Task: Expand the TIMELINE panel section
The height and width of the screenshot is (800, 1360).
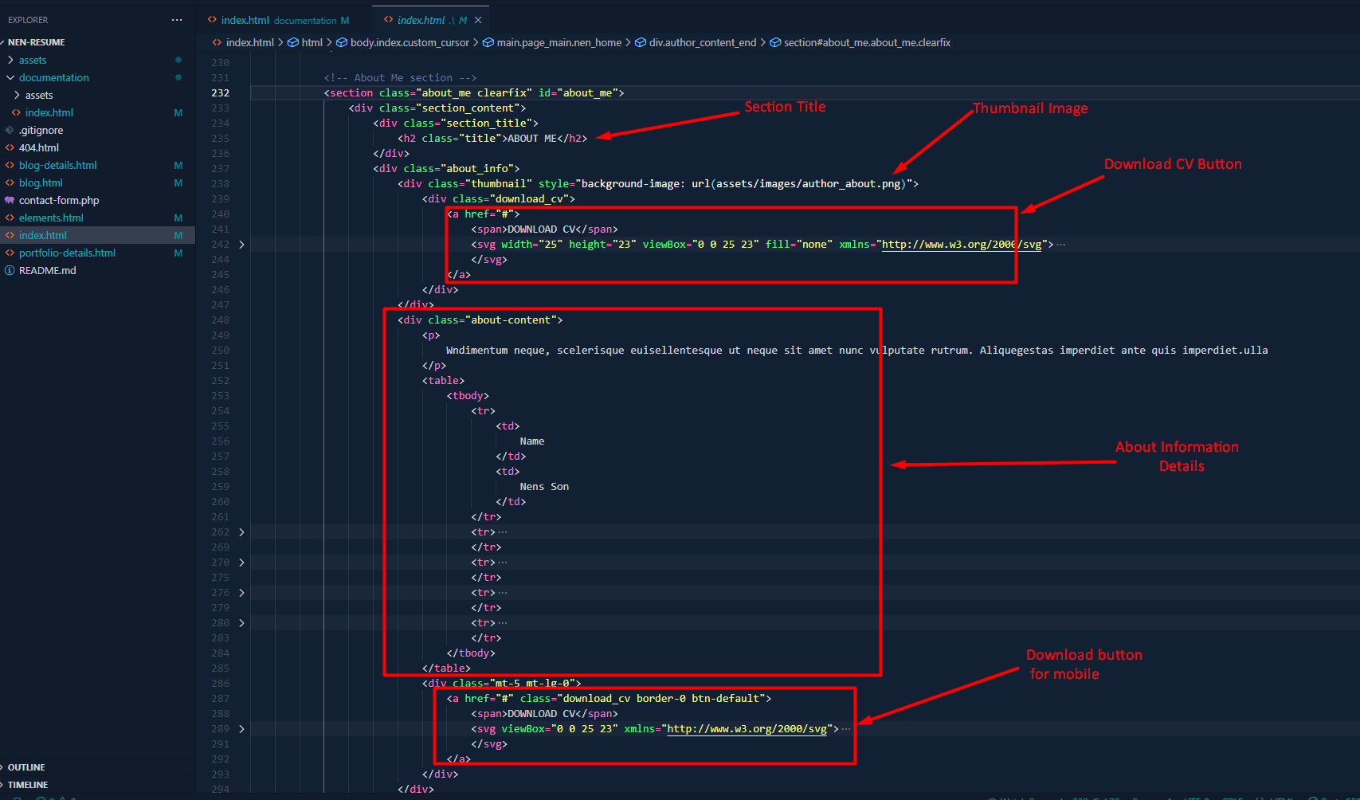Action: (28, 785)
